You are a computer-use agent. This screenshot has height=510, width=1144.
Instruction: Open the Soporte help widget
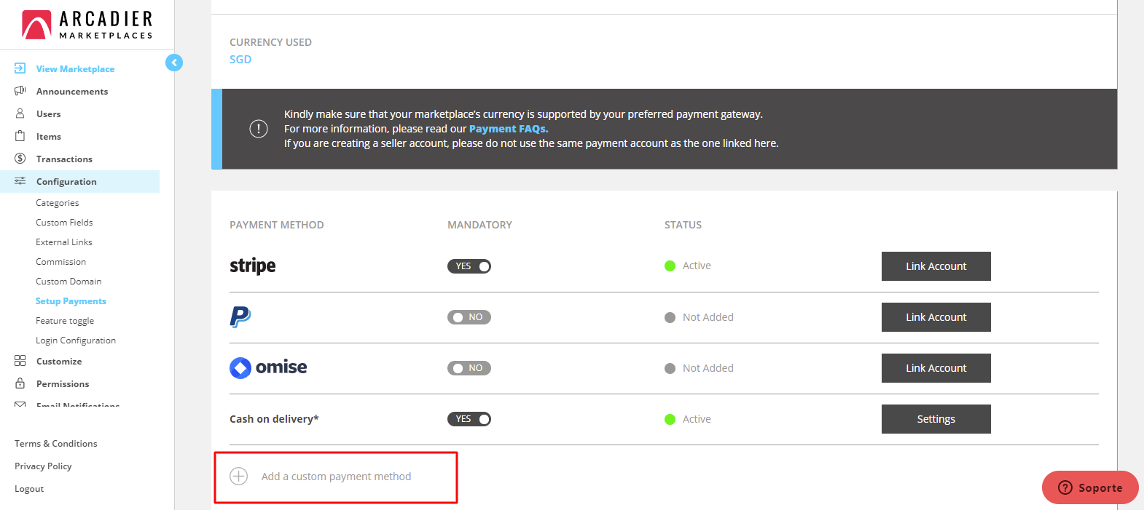click(x=1090, y=487)
